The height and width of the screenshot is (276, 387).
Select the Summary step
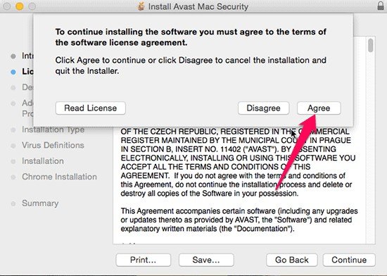point(40,203)
